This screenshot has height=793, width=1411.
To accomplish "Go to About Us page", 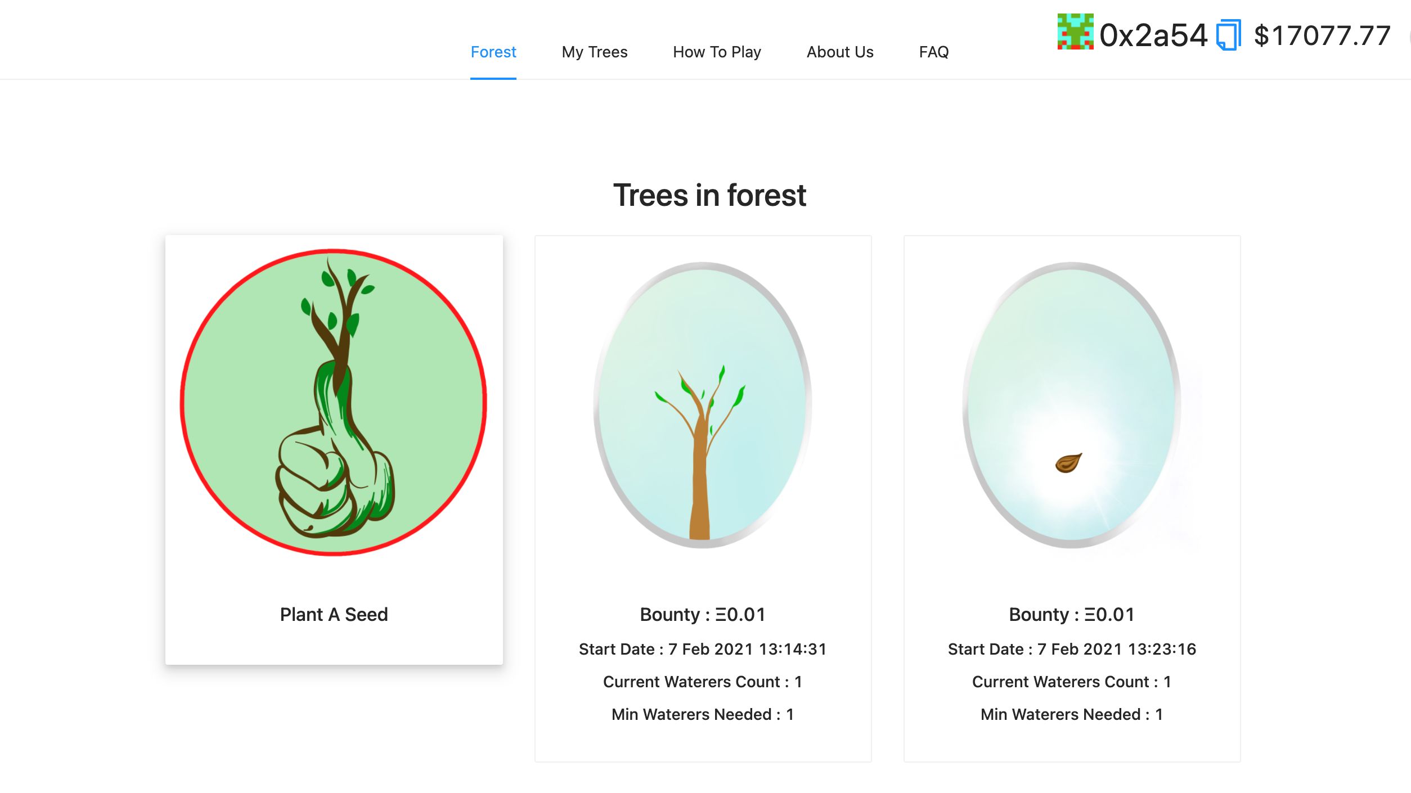I will point(840,52).
